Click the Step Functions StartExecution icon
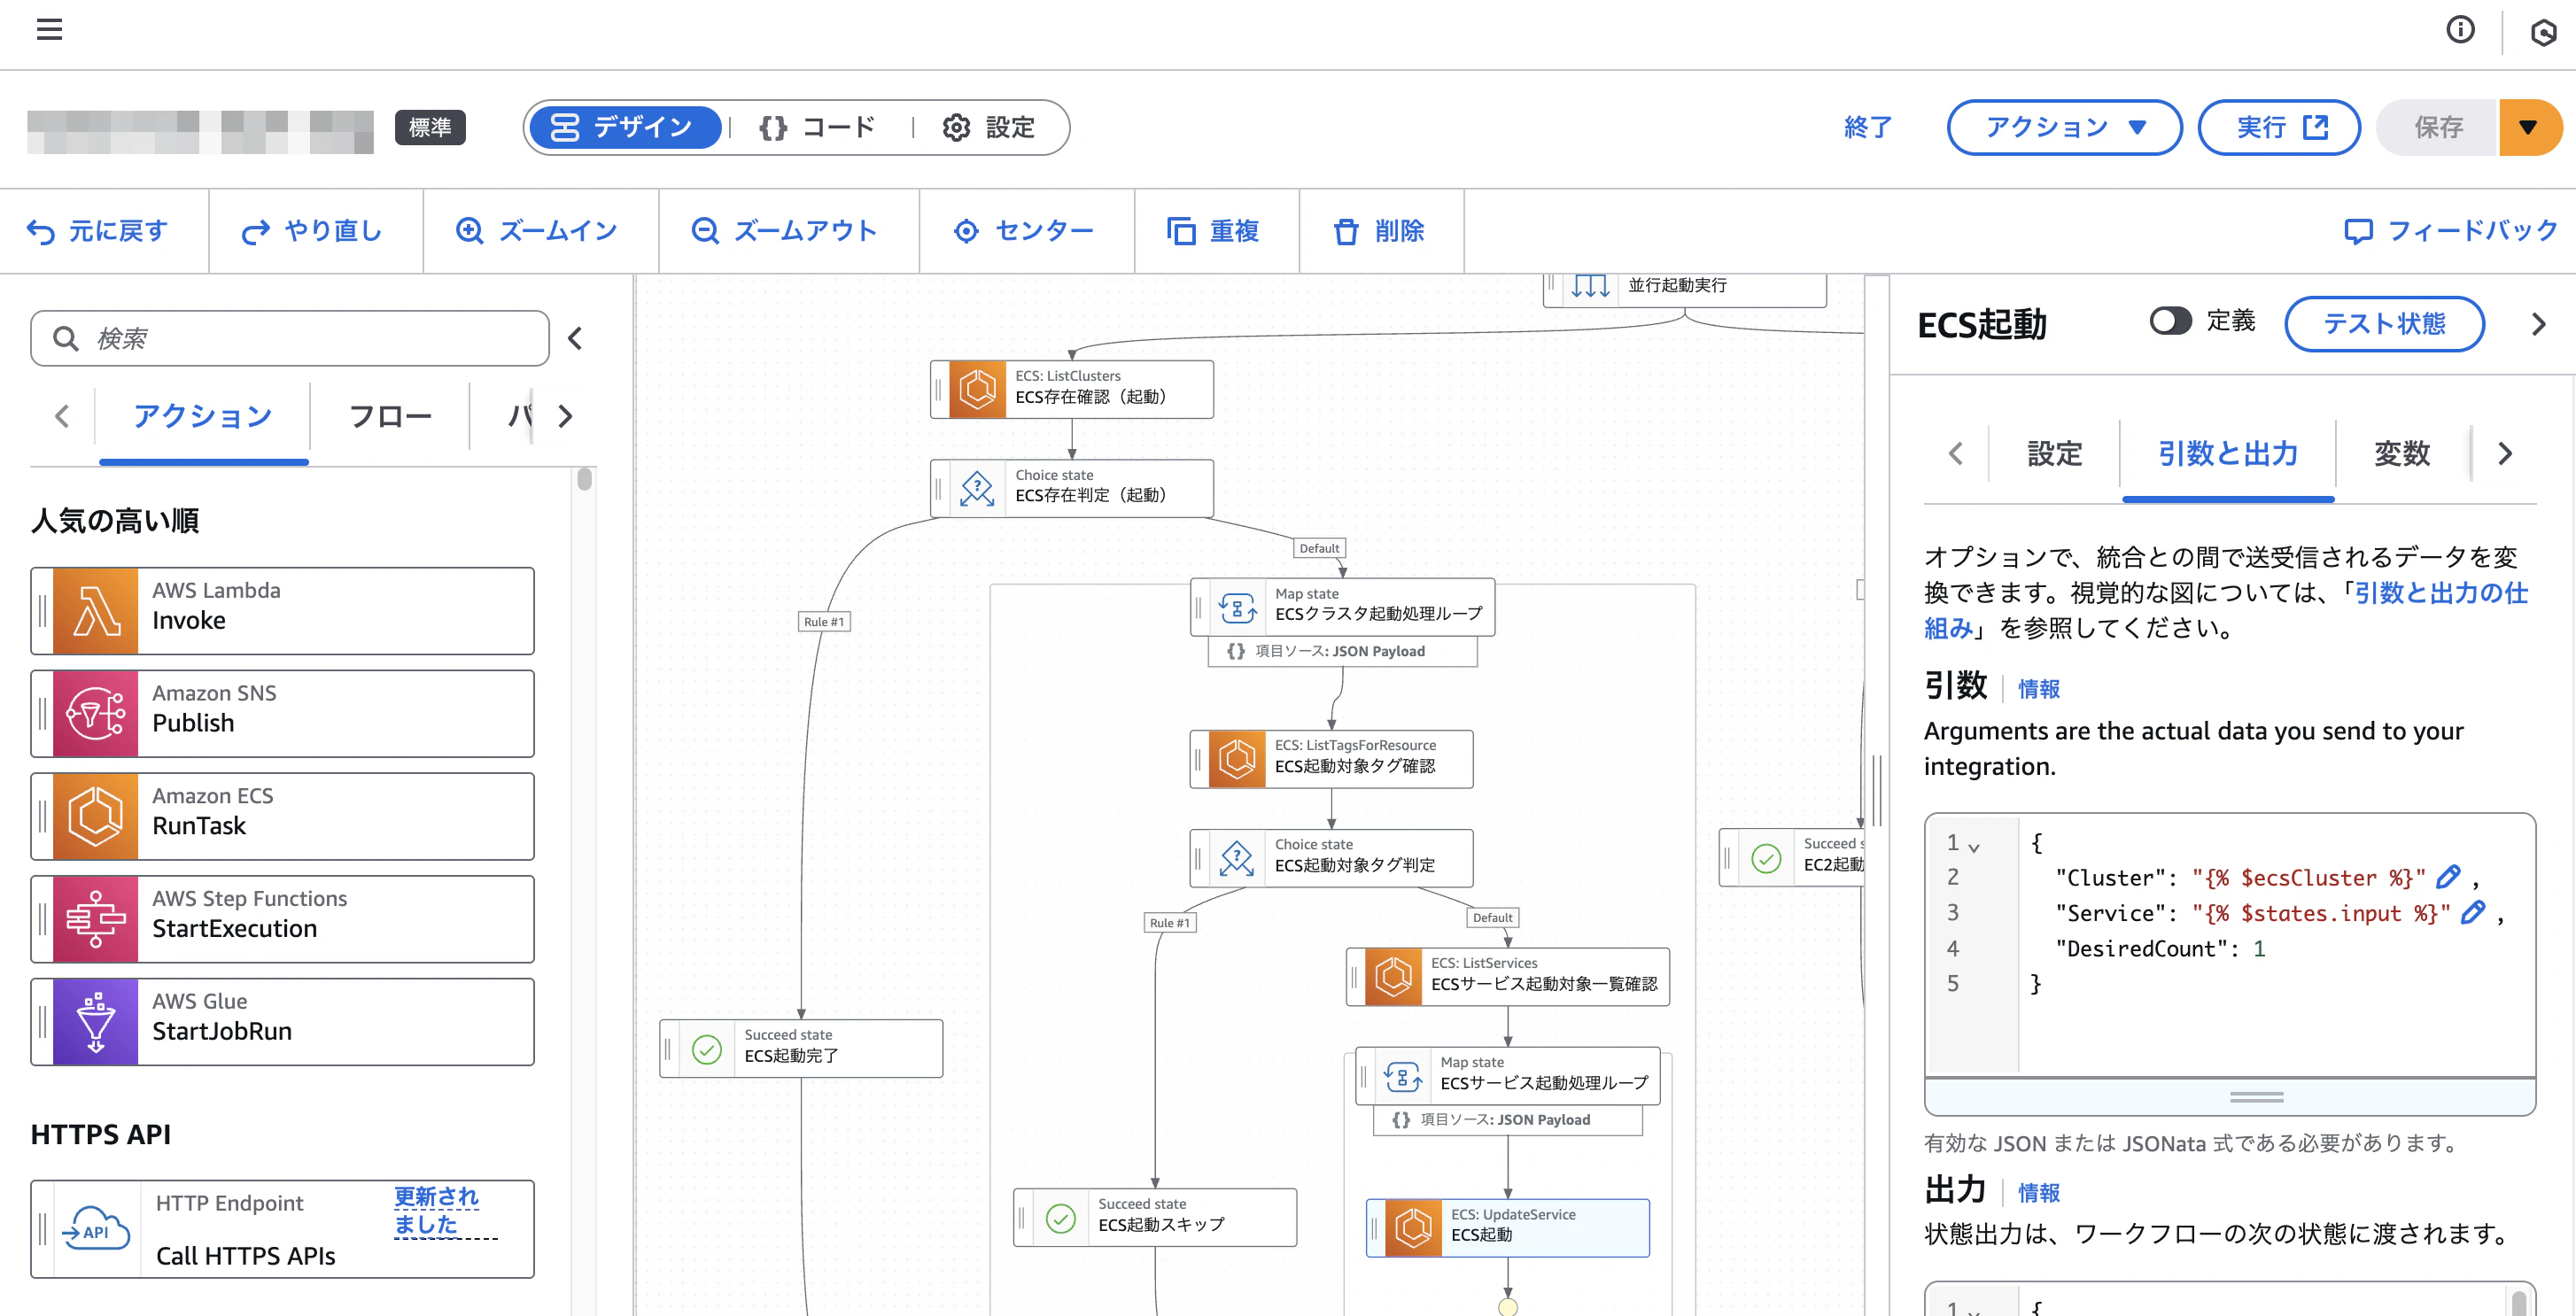The height and width of the screenshot is (1316, 2576). (95, 919)
